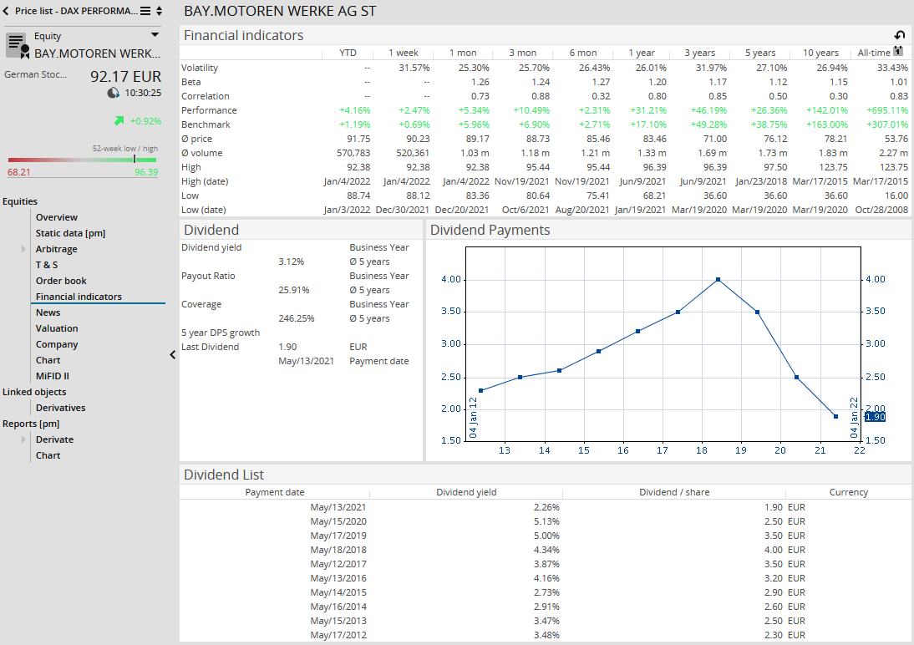The image size is (914, 645).
Task: Click the undo arrow in Financial indicators
Action: click(900, 35)
